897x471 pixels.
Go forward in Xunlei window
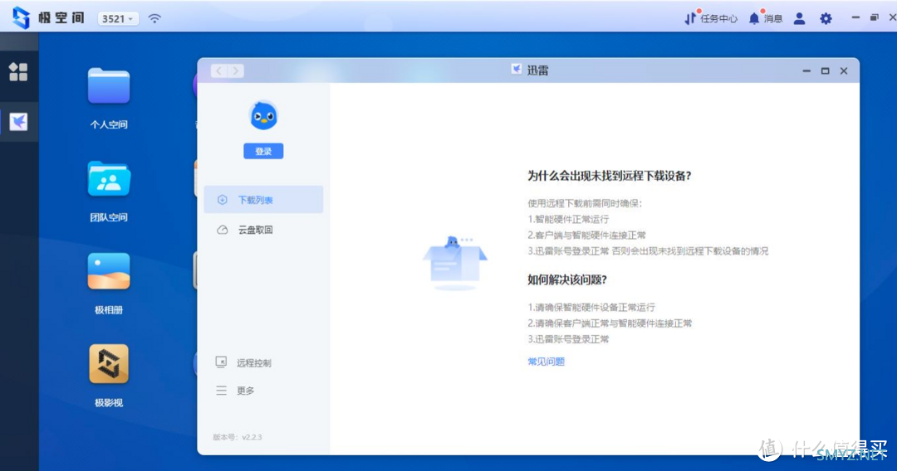[236, 70]
